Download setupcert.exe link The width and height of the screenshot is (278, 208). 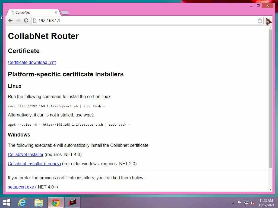click(21, 187)
